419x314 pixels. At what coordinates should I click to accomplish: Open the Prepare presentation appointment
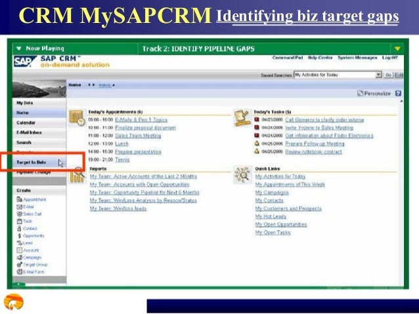coord(138,152)
